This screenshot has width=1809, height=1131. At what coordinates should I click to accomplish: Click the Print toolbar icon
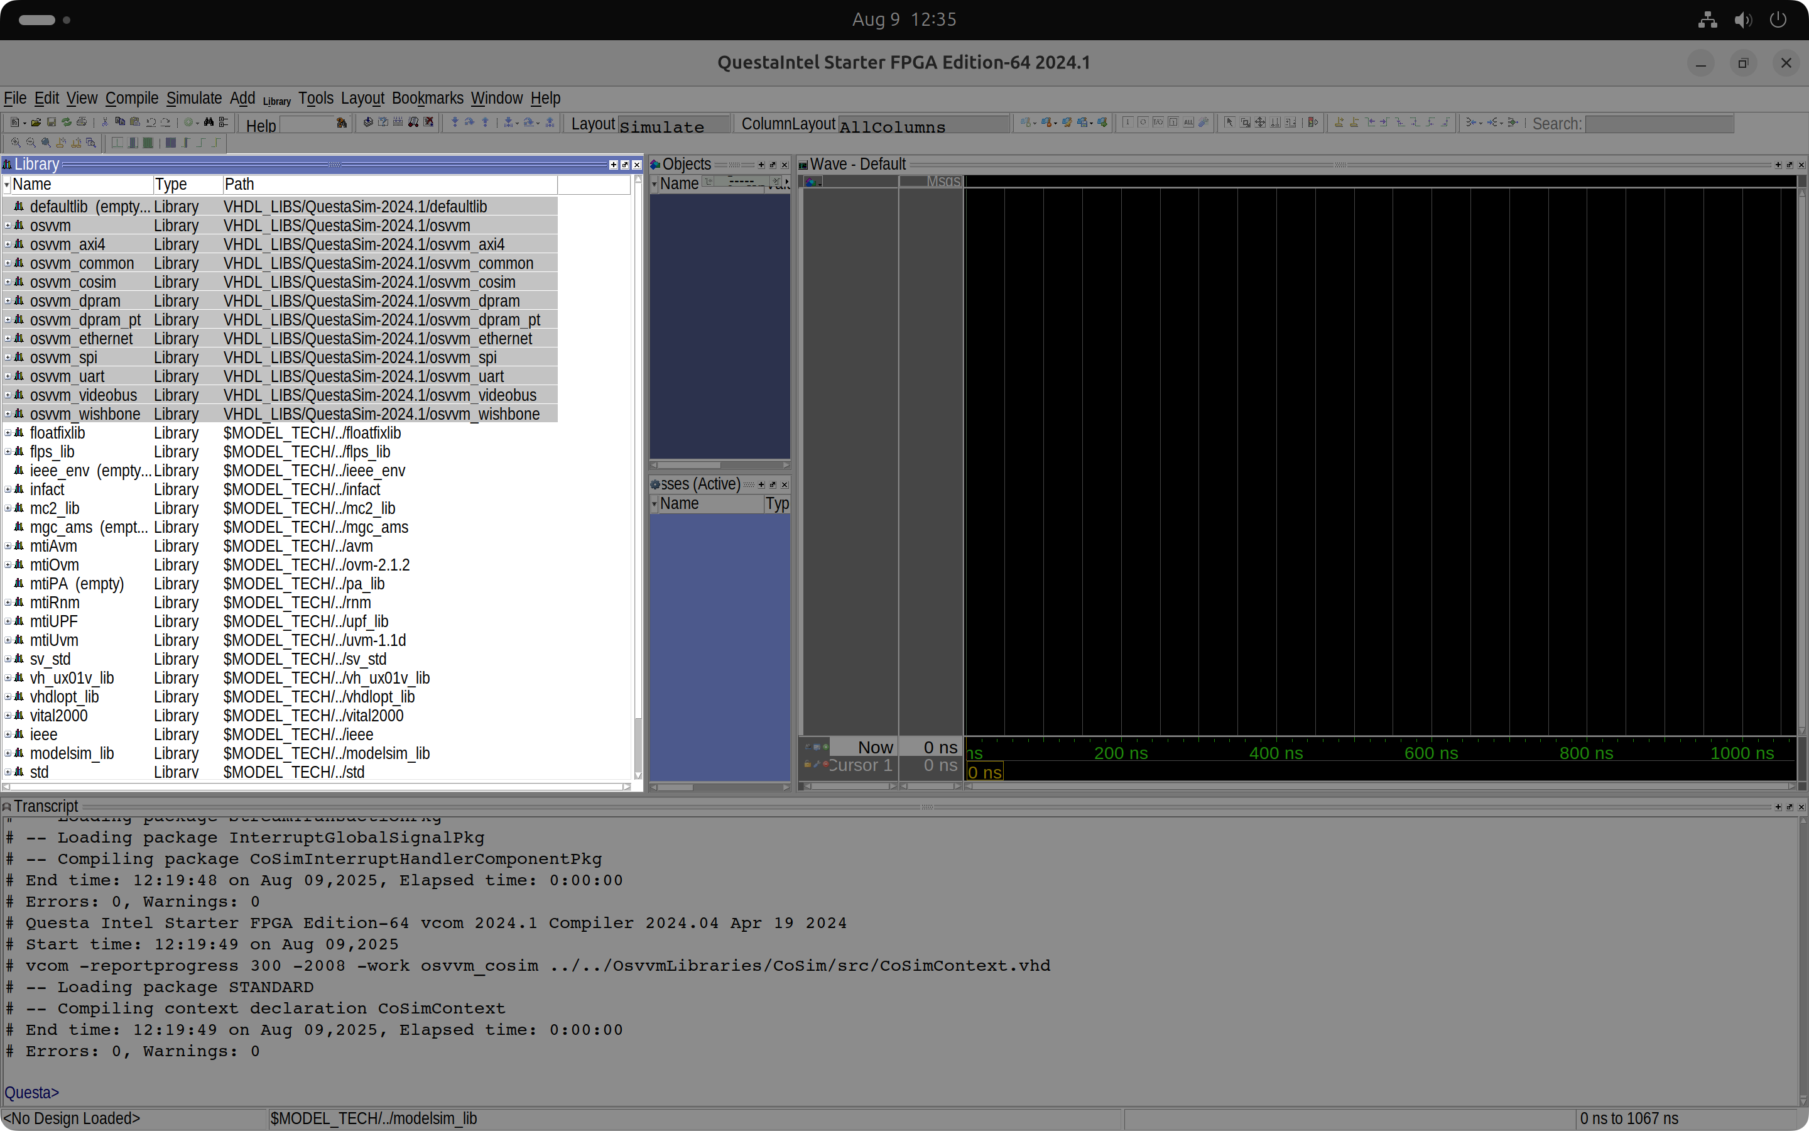pos(82,122)
